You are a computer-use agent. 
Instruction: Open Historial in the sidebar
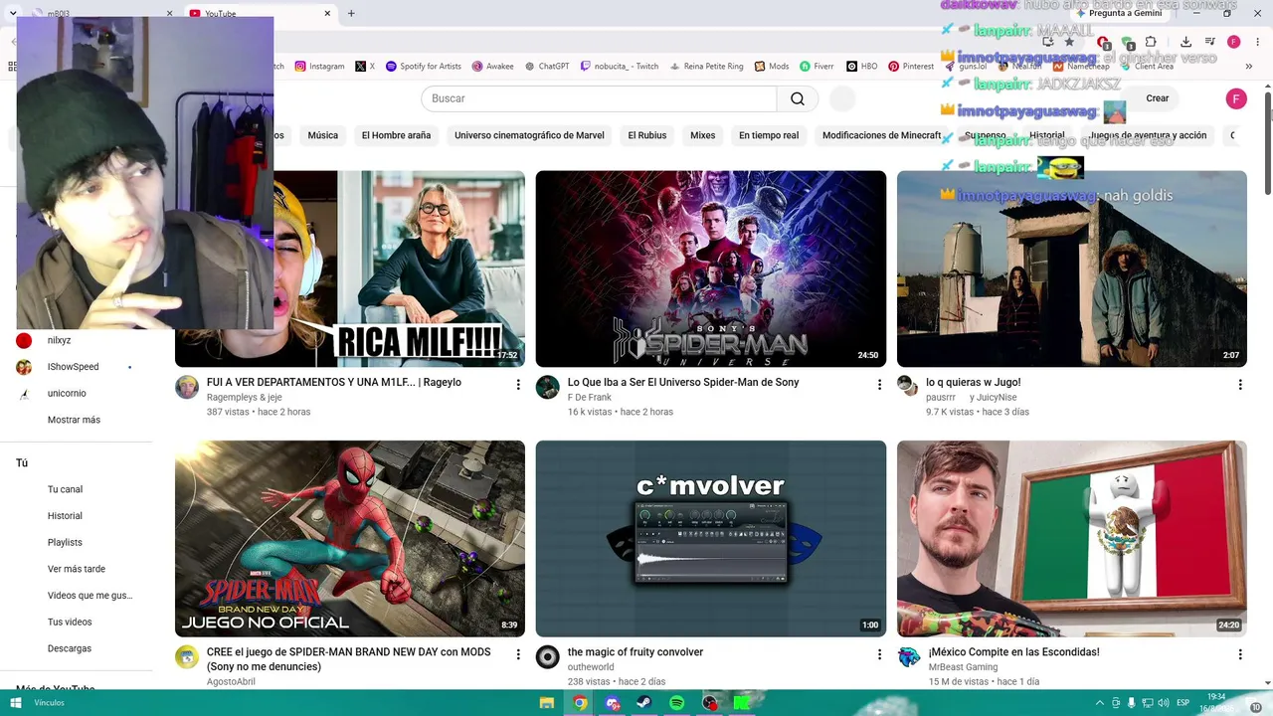coord(65,516)
